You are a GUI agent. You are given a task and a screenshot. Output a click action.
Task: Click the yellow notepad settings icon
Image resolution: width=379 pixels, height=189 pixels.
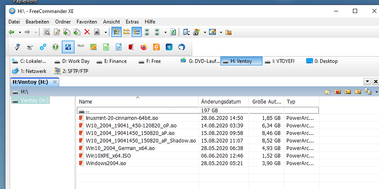212,32
